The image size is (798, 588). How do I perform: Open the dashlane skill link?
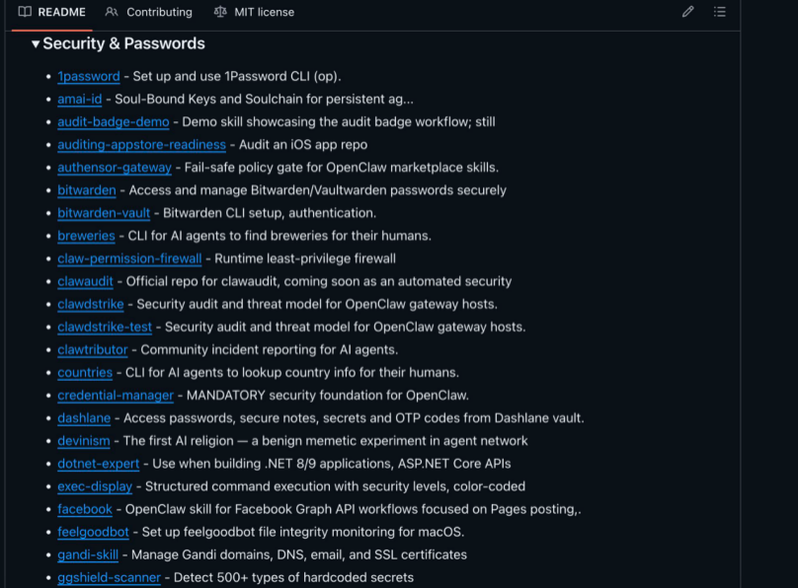click(x=84, y=418)
